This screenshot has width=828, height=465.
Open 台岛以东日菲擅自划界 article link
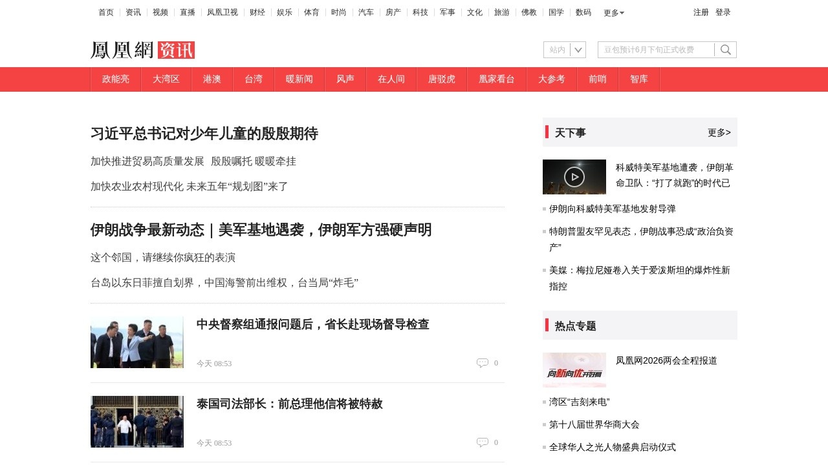224,283
